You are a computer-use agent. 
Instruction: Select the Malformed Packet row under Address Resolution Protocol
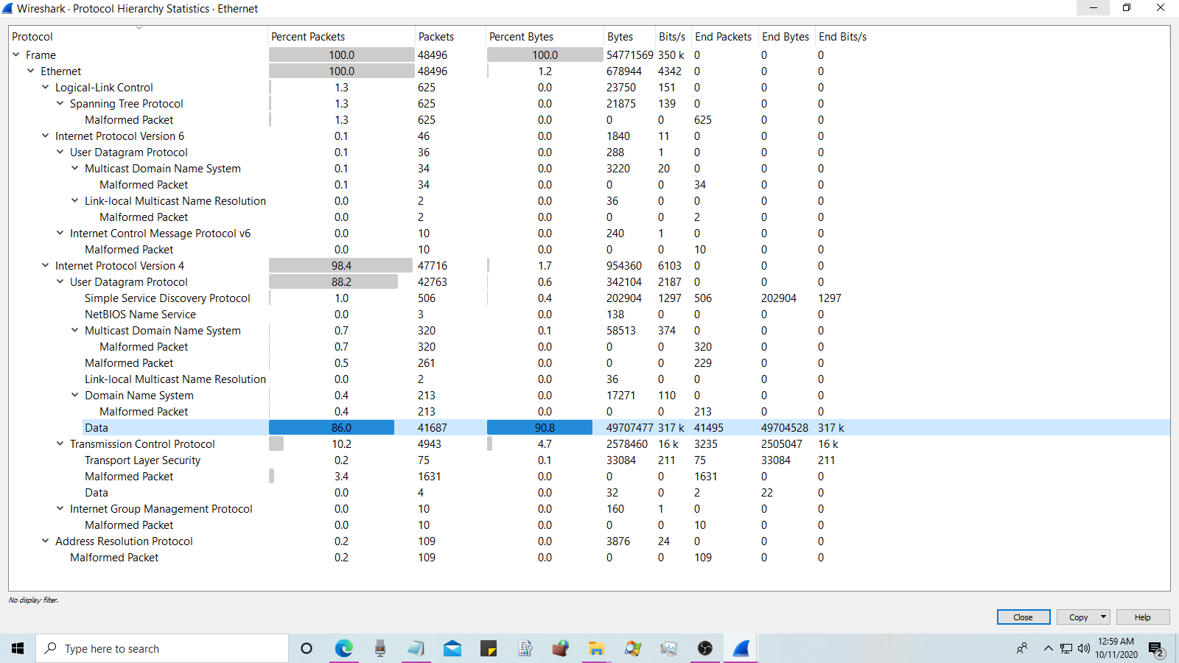coord(589,557)
